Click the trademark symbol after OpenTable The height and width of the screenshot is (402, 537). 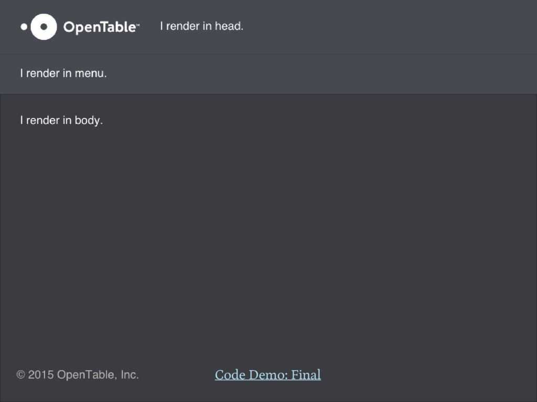point(138,25)
